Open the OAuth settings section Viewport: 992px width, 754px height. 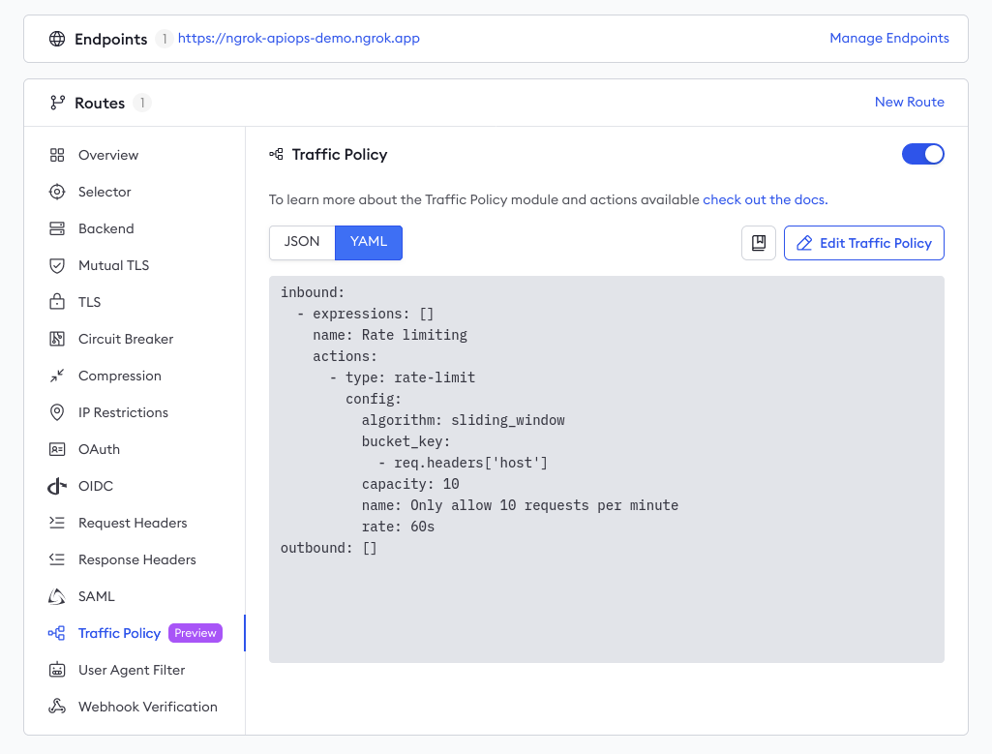97,449
